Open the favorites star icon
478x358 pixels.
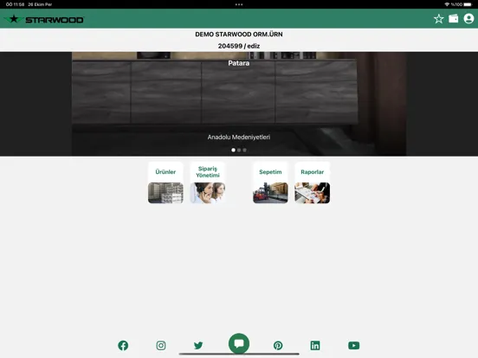pyautogui.click(x=439, y=19)
